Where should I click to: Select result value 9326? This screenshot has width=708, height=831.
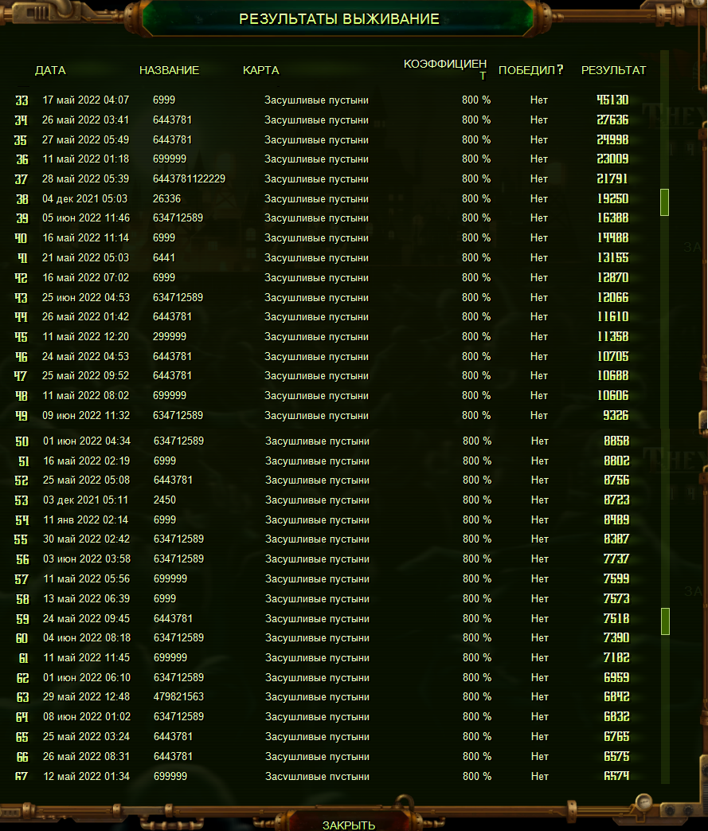click(x=616, y=415)
